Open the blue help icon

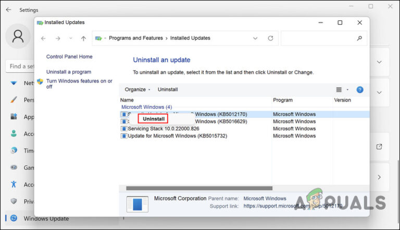click(360, 89)
